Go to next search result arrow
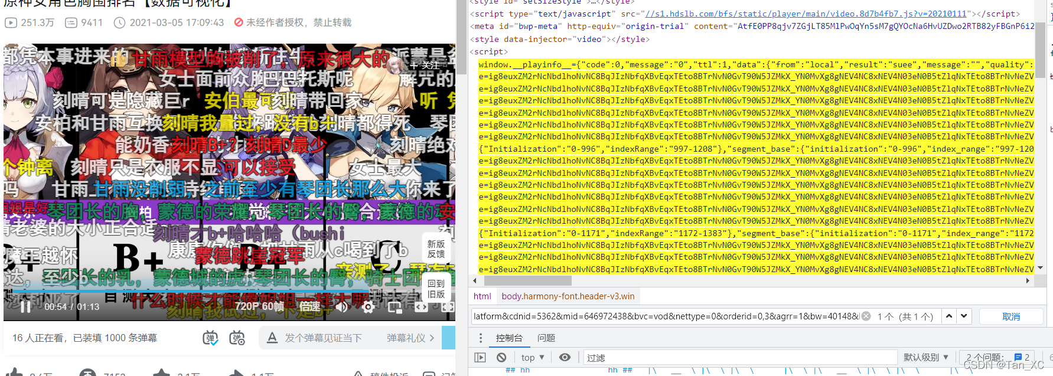 [x=964, y=316]
